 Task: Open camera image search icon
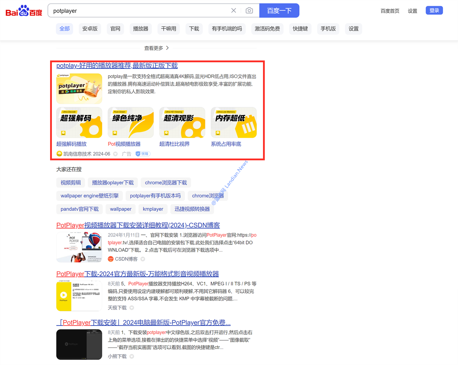click(x=249, y=10)
